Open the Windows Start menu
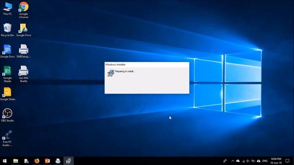This screenshot has height=165, width=294. pos(5,161)
